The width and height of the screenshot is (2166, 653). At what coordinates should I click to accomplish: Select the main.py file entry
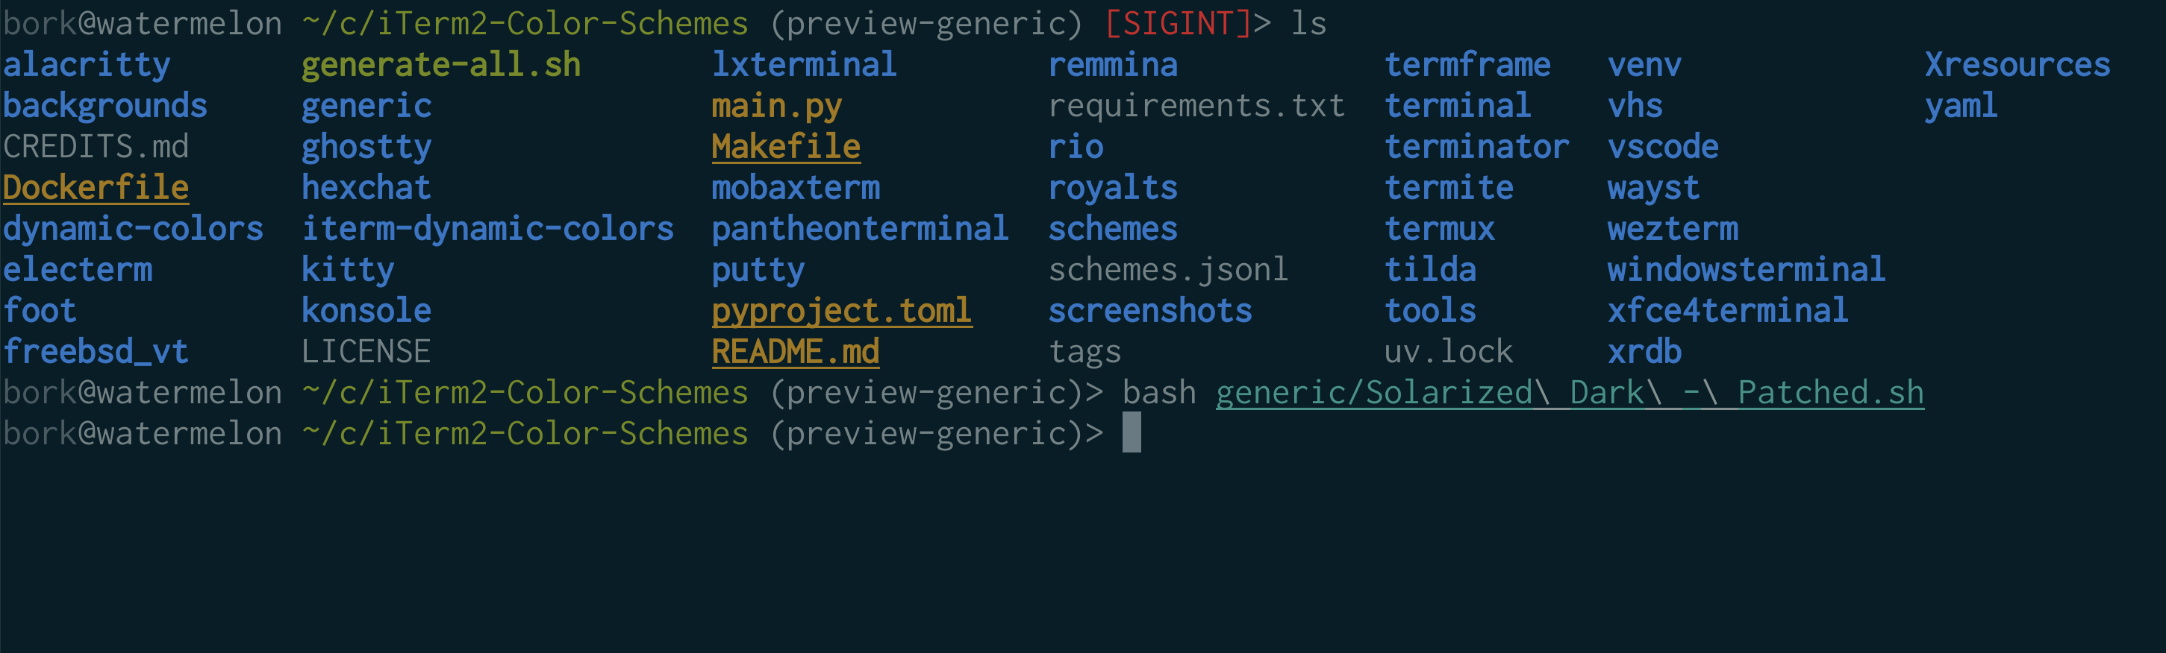coord(777,106)
